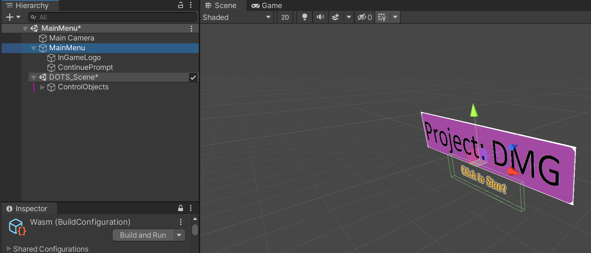
Task: Click the cube icon beside InGameLogo
Action: (51, 58)
